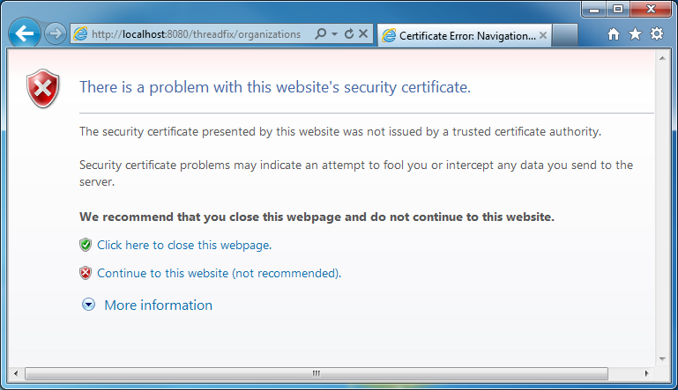
Task: Click the IE page icon in address bar
Action: pos(80,33)
